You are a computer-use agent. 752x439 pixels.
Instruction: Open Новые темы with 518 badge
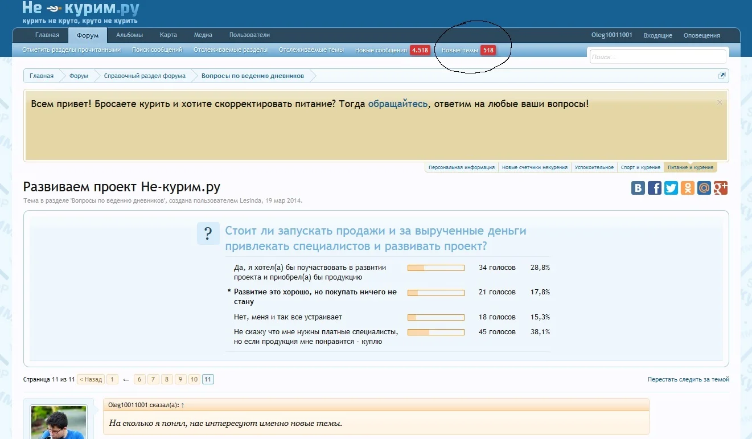pyautogui.click(x=468, y=50)
